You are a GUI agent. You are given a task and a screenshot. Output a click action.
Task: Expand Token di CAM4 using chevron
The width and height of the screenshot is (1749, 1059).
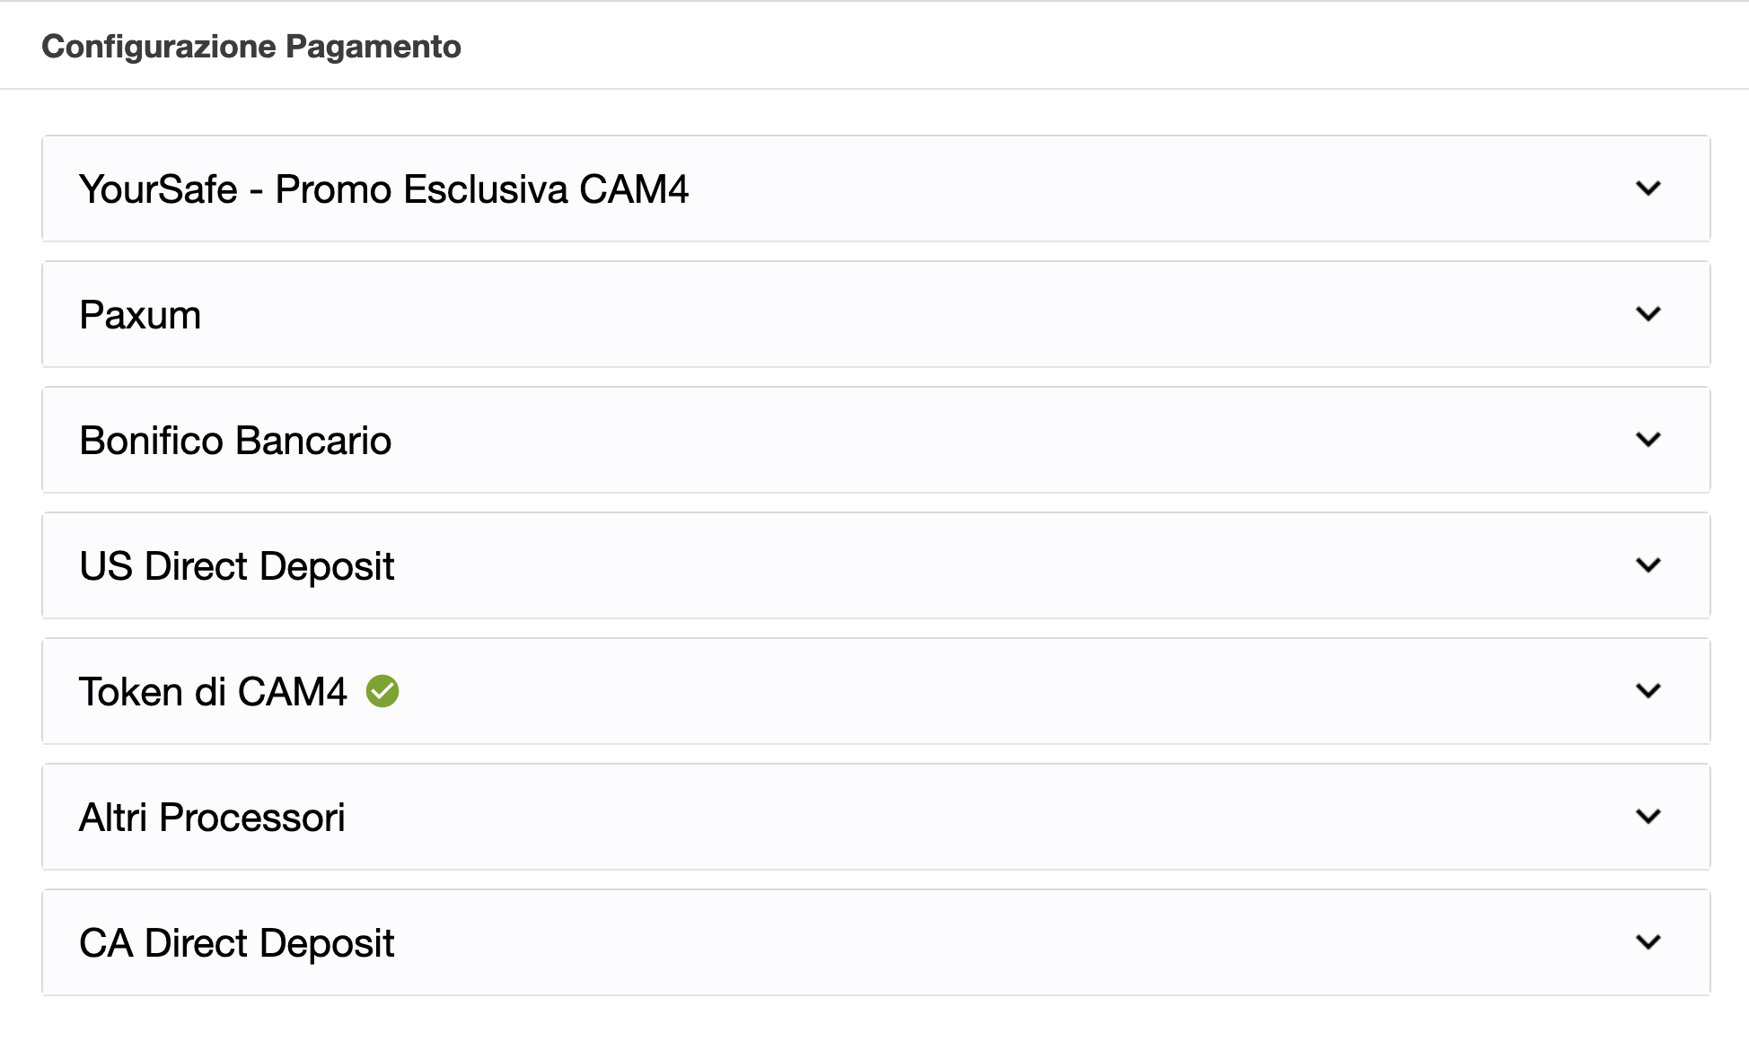(1648, 691)
